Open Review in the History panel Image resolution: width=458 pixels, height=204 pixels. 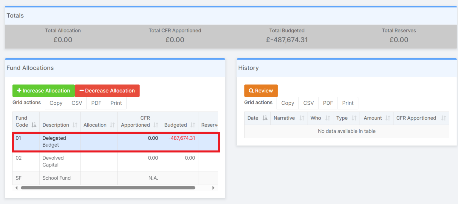261,90
